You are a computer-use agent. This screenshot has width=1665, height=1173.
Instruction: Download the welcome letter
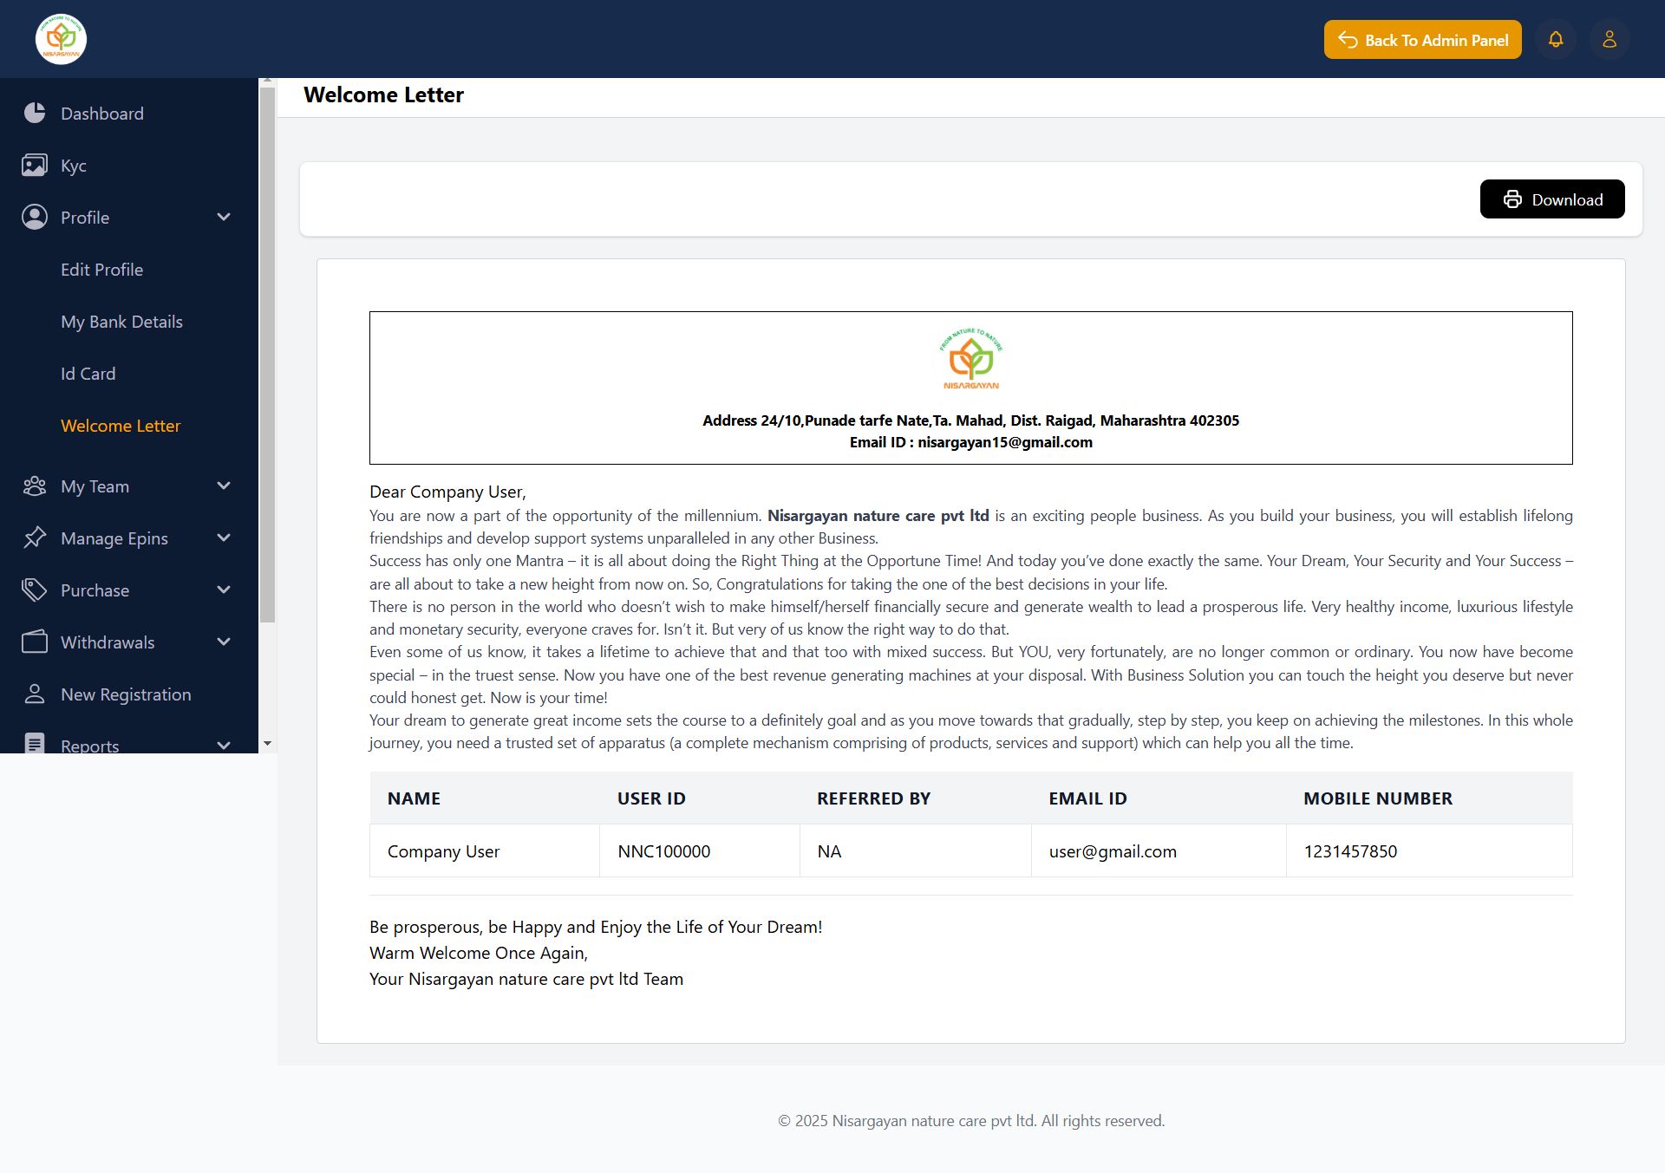1552,199
